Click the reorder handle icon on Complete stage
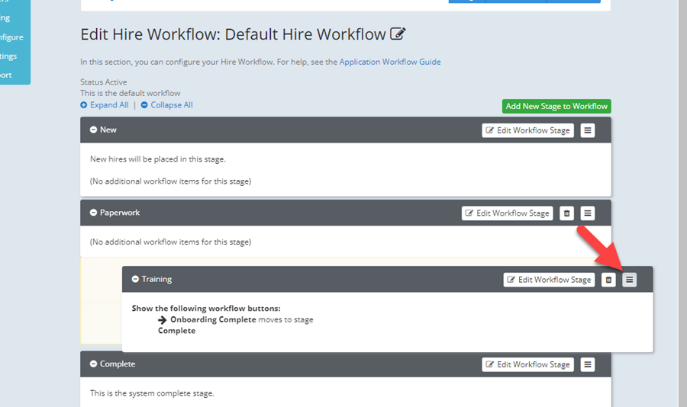The height and width of the screenshot is (407, 687). pyautogui.click(x=588, y=364)
